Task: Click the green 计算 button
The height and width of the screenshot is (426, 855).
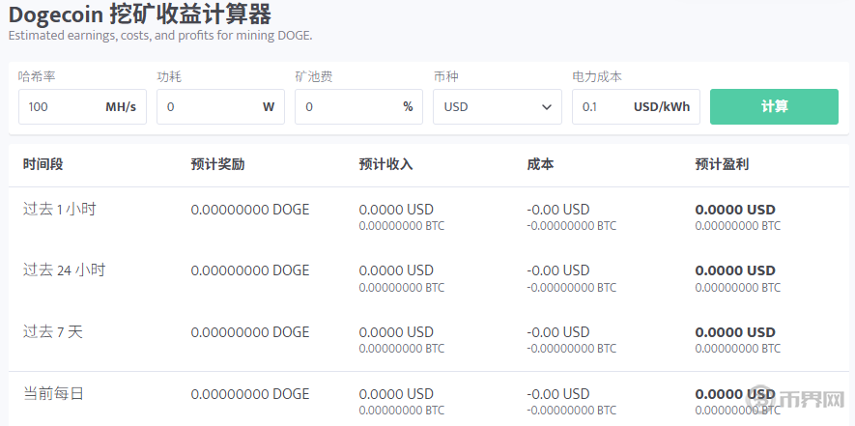Action: tap(774, 106)
